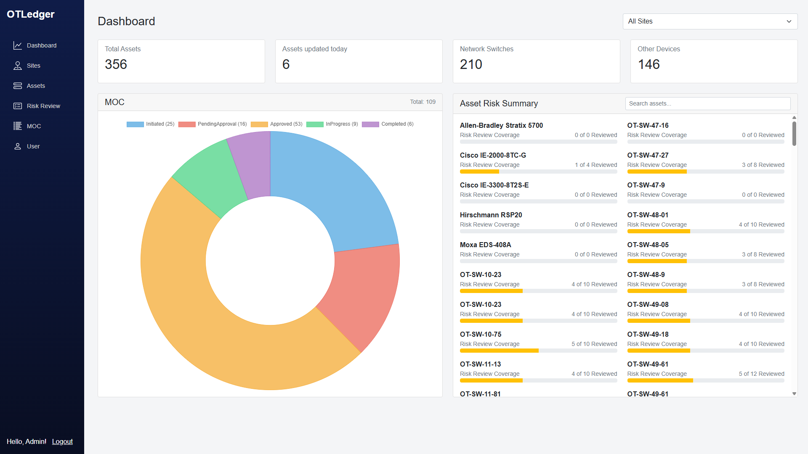Screen dimensions: 808x454
Task: Open Risk Review via the checklist icon
Action: click(x=17, y=106)
